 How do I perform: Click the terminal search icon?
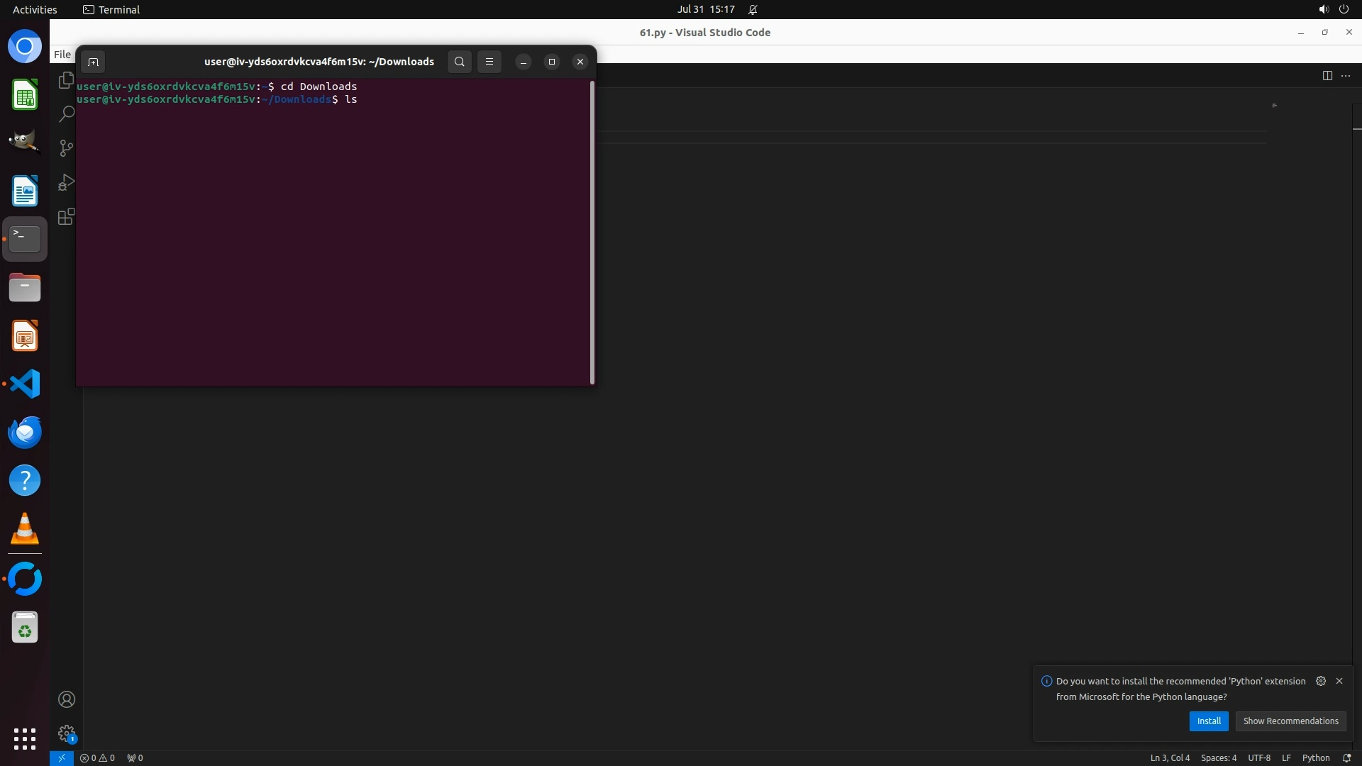tap(460, 62)
